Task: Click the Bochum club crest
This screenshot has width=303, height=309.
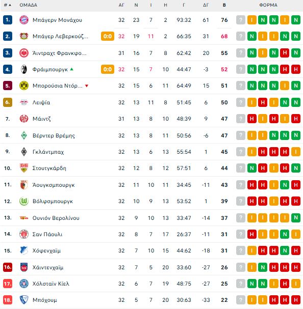Action: click(24, 300)
